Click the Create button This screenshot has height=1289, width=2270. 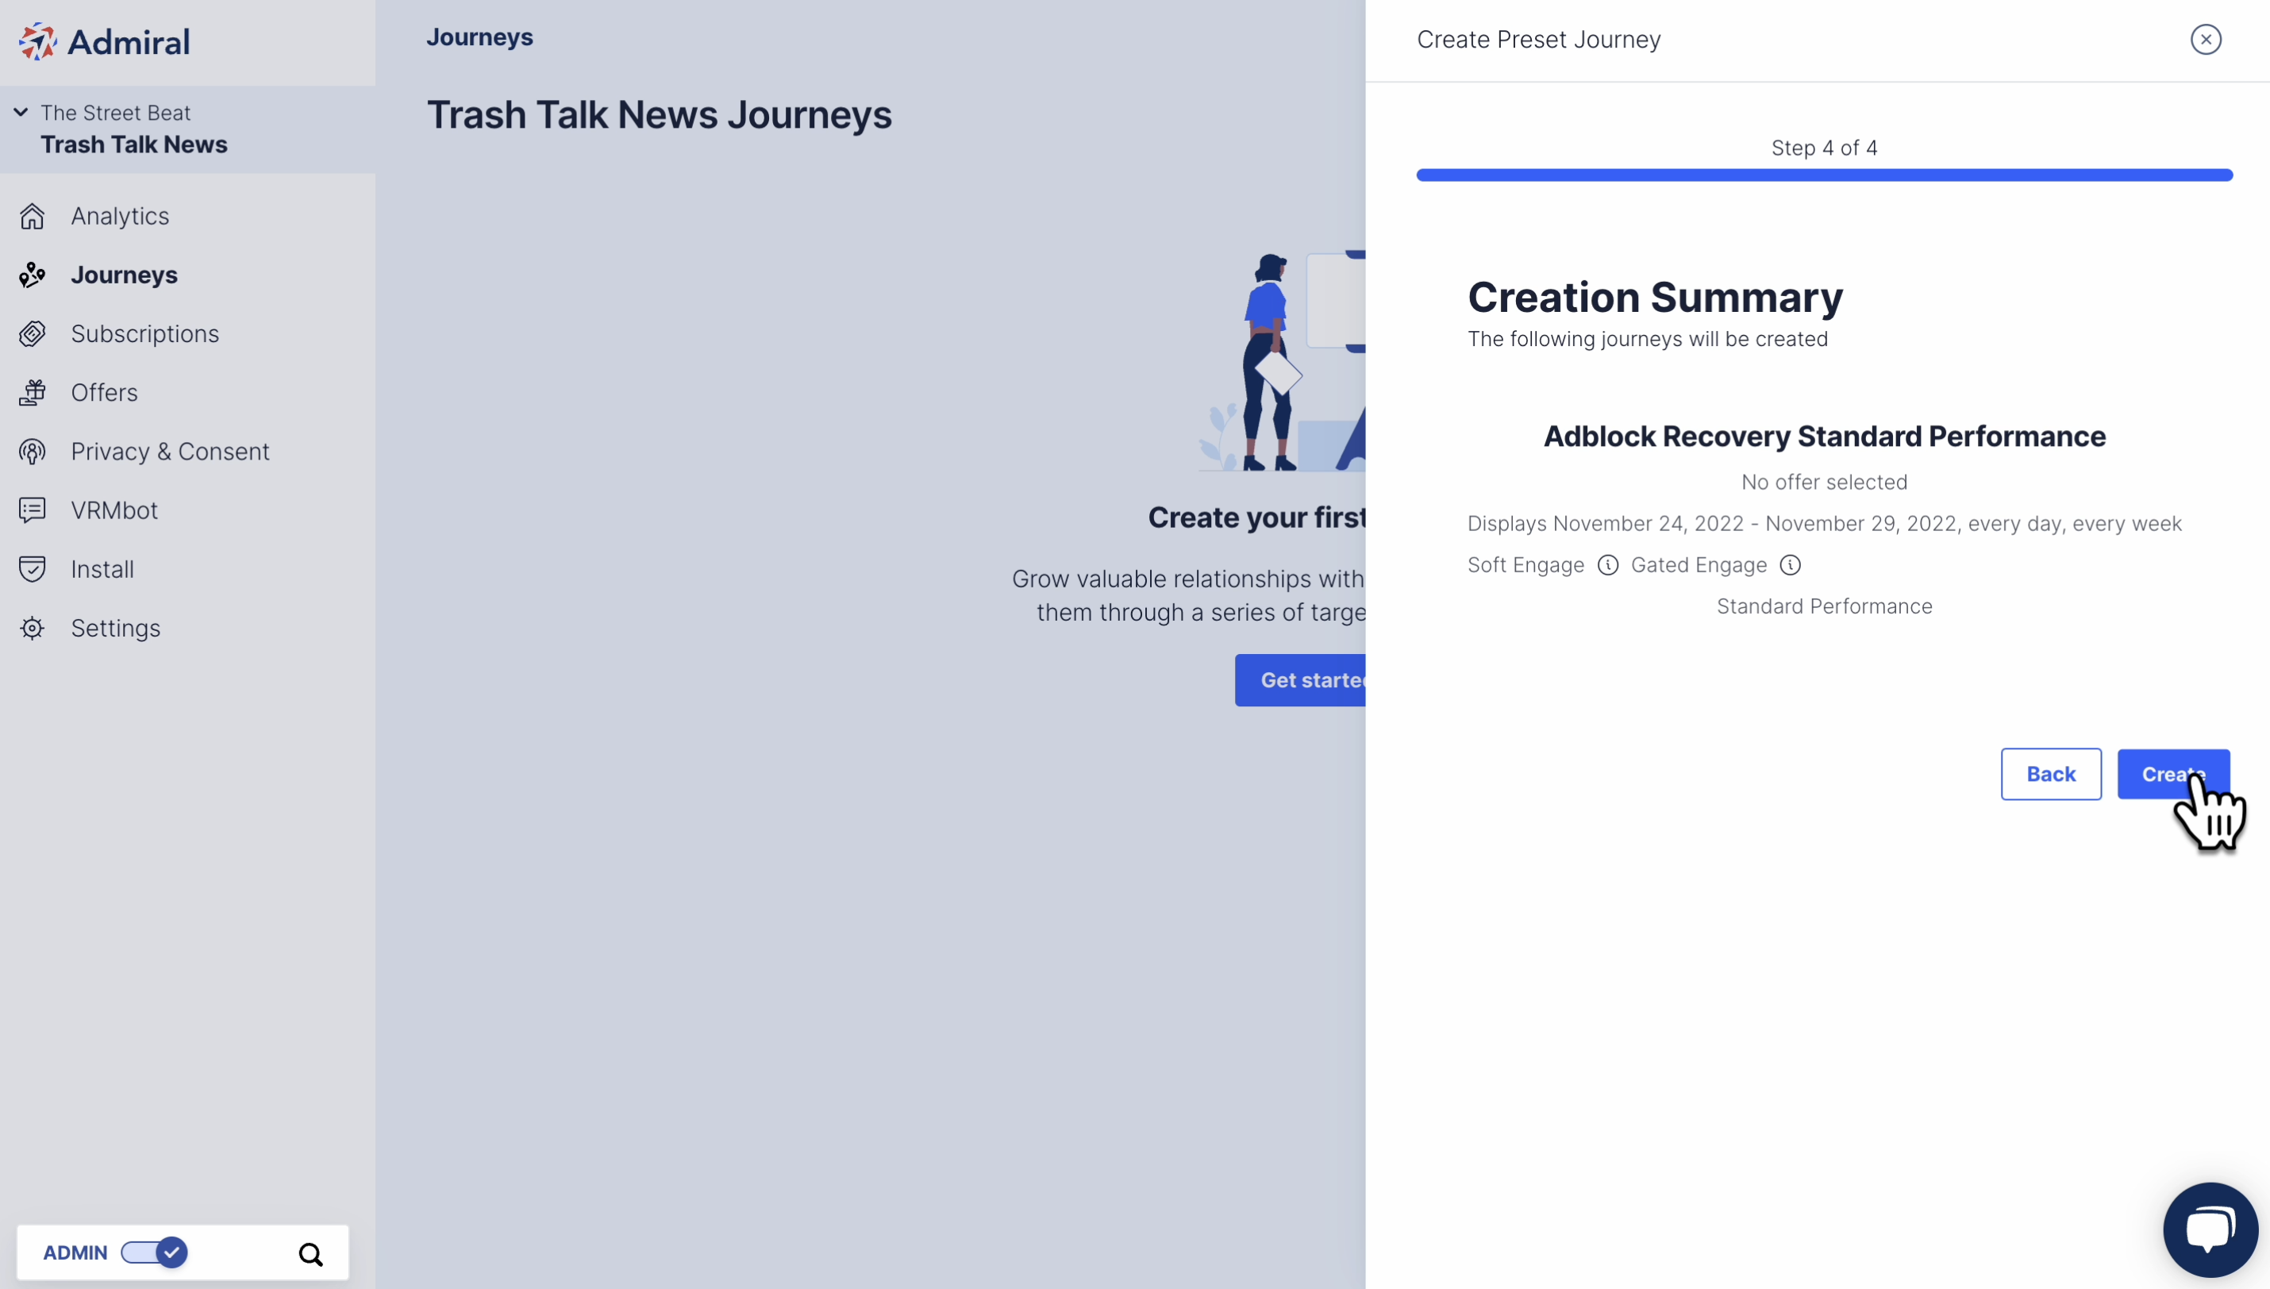[2172, 775]
